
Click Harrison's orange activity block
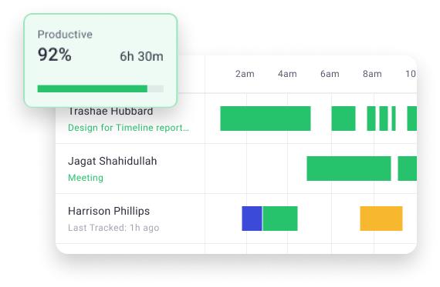[x=381, y=219]
